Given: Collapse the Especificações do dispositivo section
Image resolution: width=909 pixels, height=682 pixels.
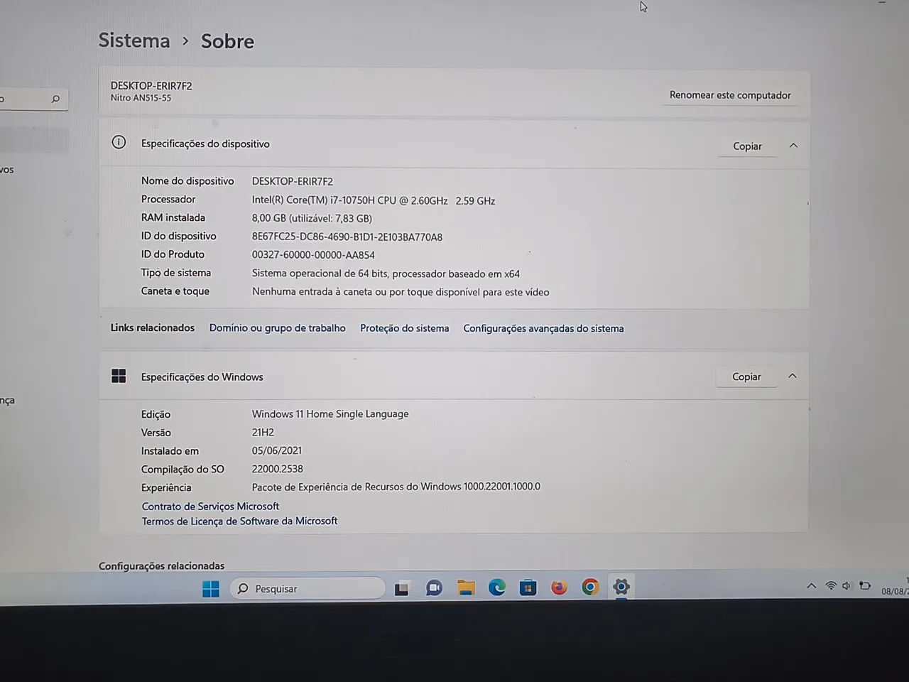Looking at the screenshot, I should (x=793, y=146).
